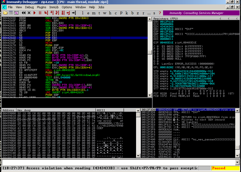Click the disassembly pane scroll-down arrow

tap(150, 95)
